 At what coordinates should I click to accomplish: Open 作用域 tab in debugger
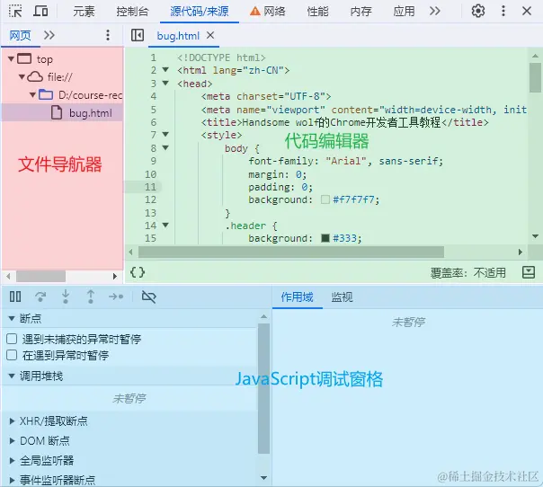click(x=298, y=297)
